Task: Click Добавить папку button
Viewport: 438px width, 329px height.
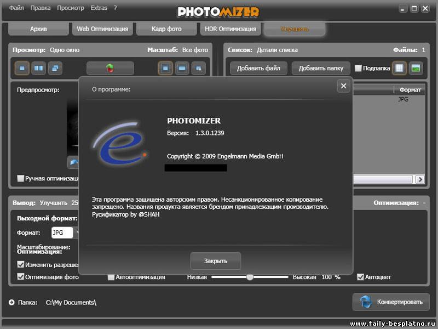Action: coord(321,68)
